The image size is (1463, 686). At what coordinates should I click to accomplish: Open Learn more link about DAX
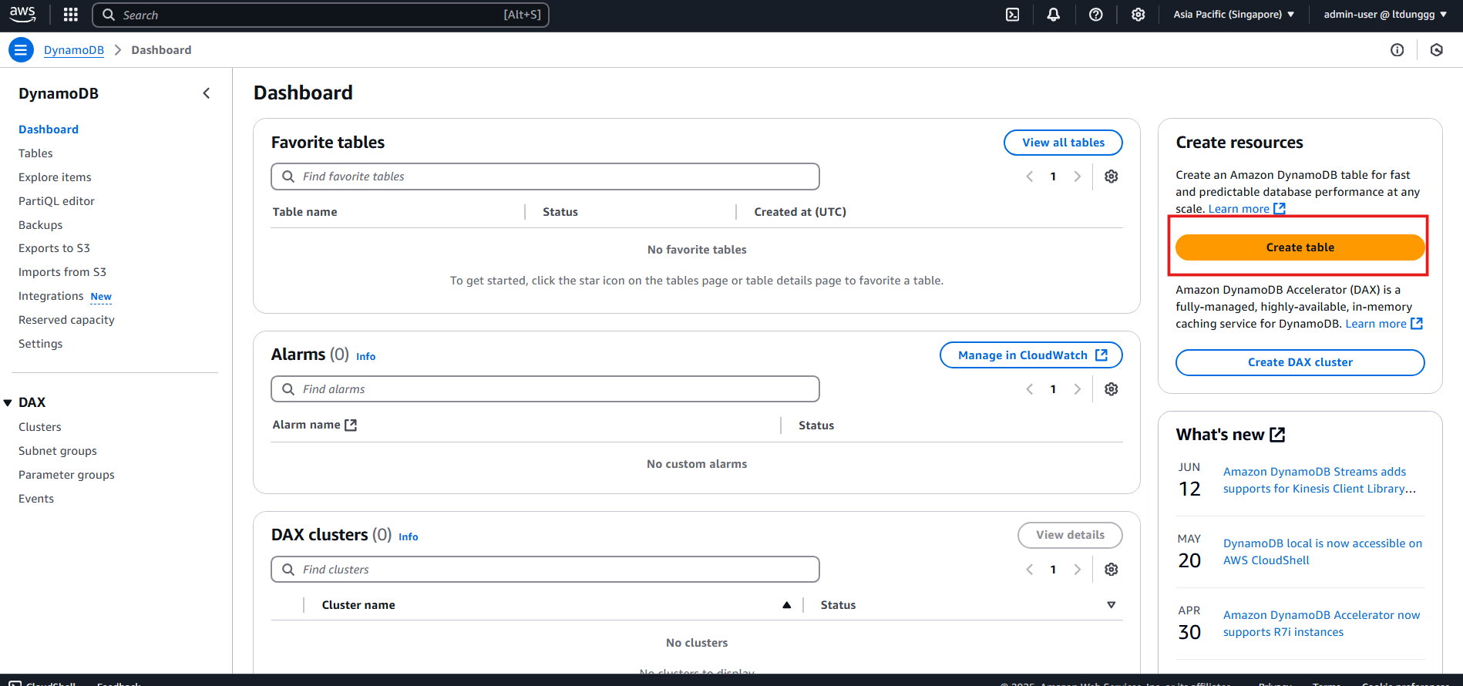coord(1384,324)
